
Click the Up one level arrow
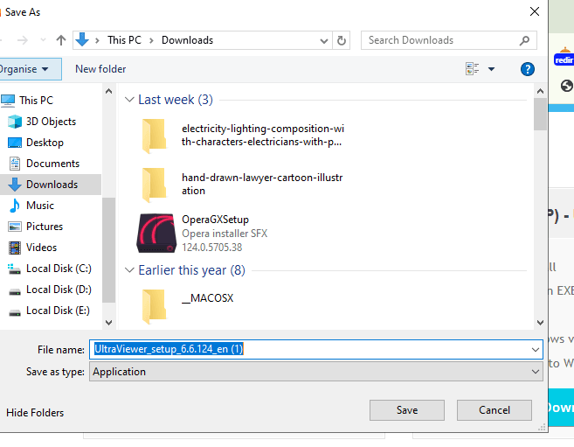coord(61,40)
